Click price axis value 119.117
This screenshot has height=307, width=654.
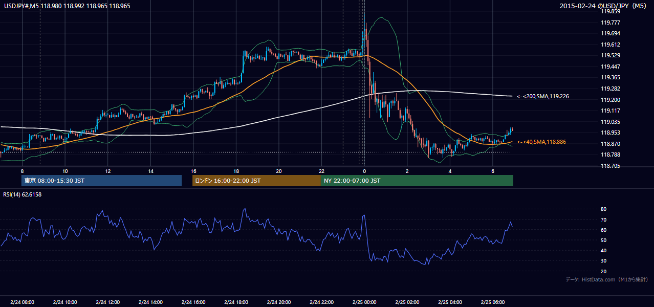click(x=611, y=111)
